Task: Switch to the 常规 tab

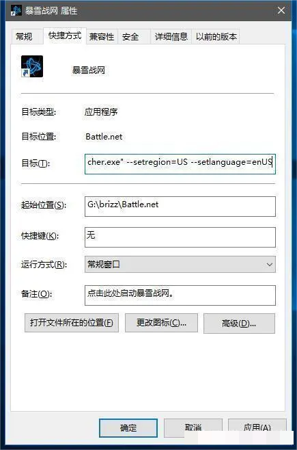Action: pos(25,37)
